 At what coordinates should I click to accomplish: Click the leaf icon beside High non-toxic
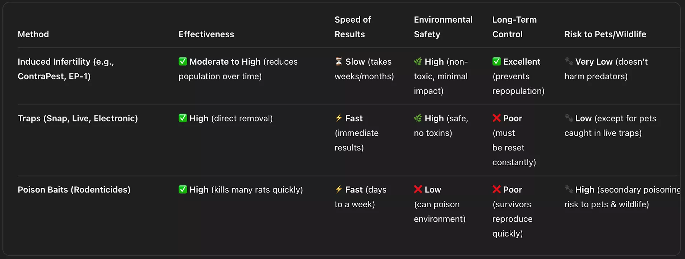pyautogui.click(x=418, y=61)
